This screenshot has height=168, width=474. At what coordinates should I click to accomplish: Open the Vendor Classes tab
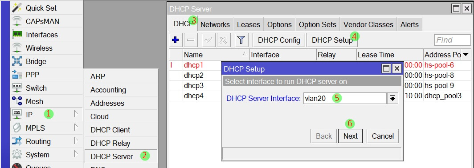[368, 24]
